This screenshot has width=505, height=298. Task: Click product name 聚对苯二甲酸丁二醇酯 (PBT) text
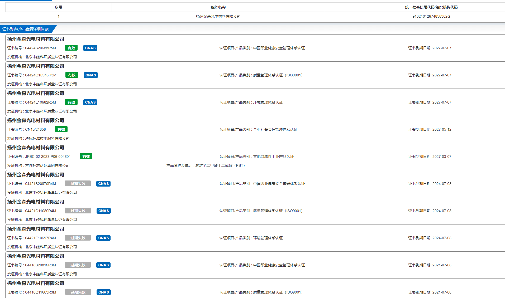coord(220,165)
